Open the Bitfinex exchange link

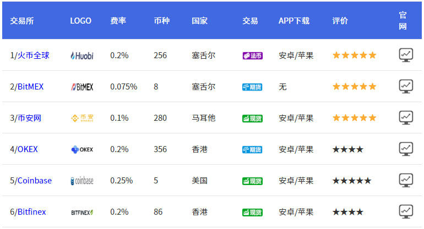[31, 212]
